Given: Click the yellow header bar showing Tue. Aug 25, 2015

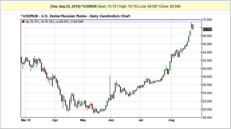Looking at the screenshot, I should 116,6.
